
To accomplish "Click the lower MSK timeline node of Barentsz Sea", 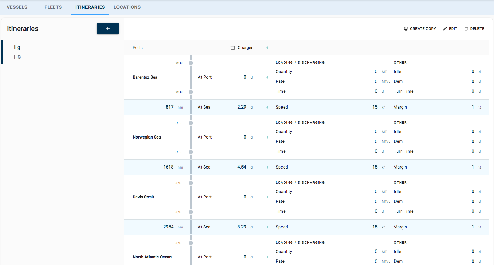I will [x=191, y=92].
